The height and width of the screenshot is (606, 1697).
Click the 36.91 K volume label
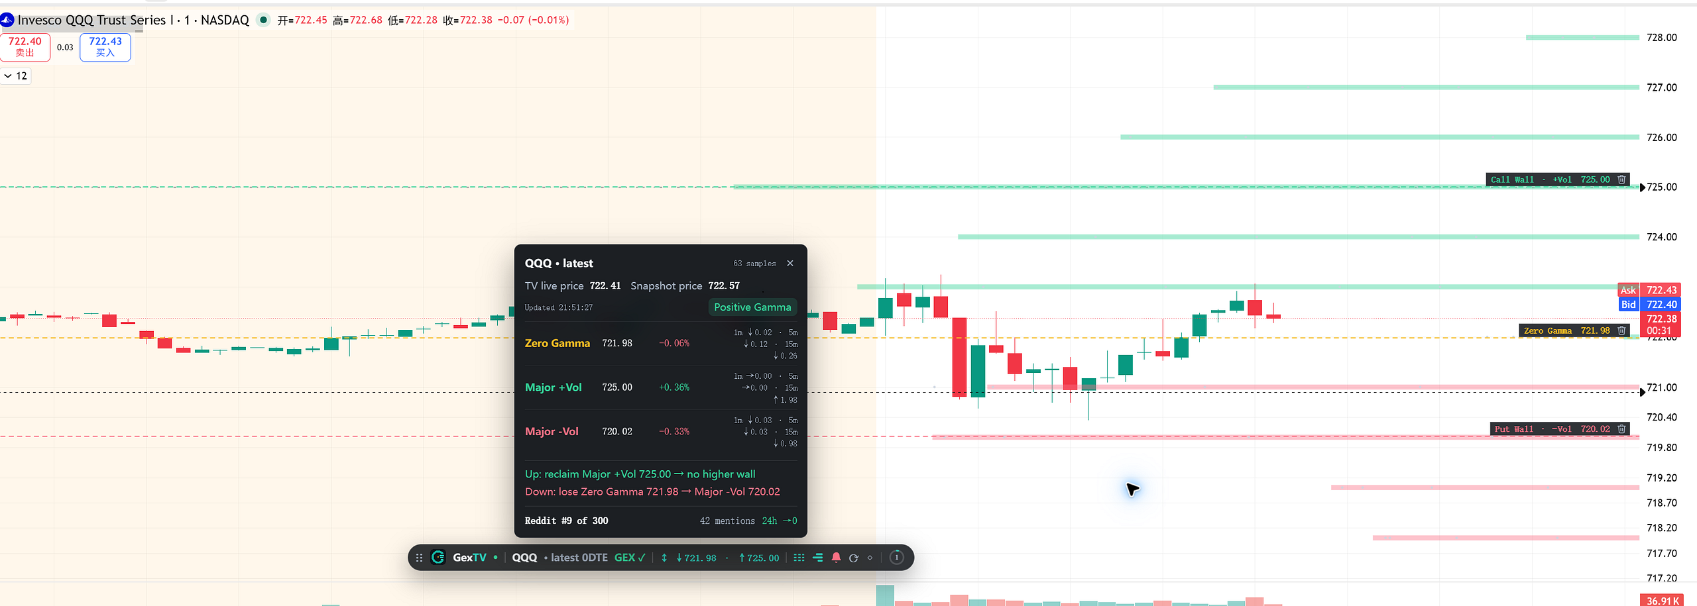[x=1663, y=601]
